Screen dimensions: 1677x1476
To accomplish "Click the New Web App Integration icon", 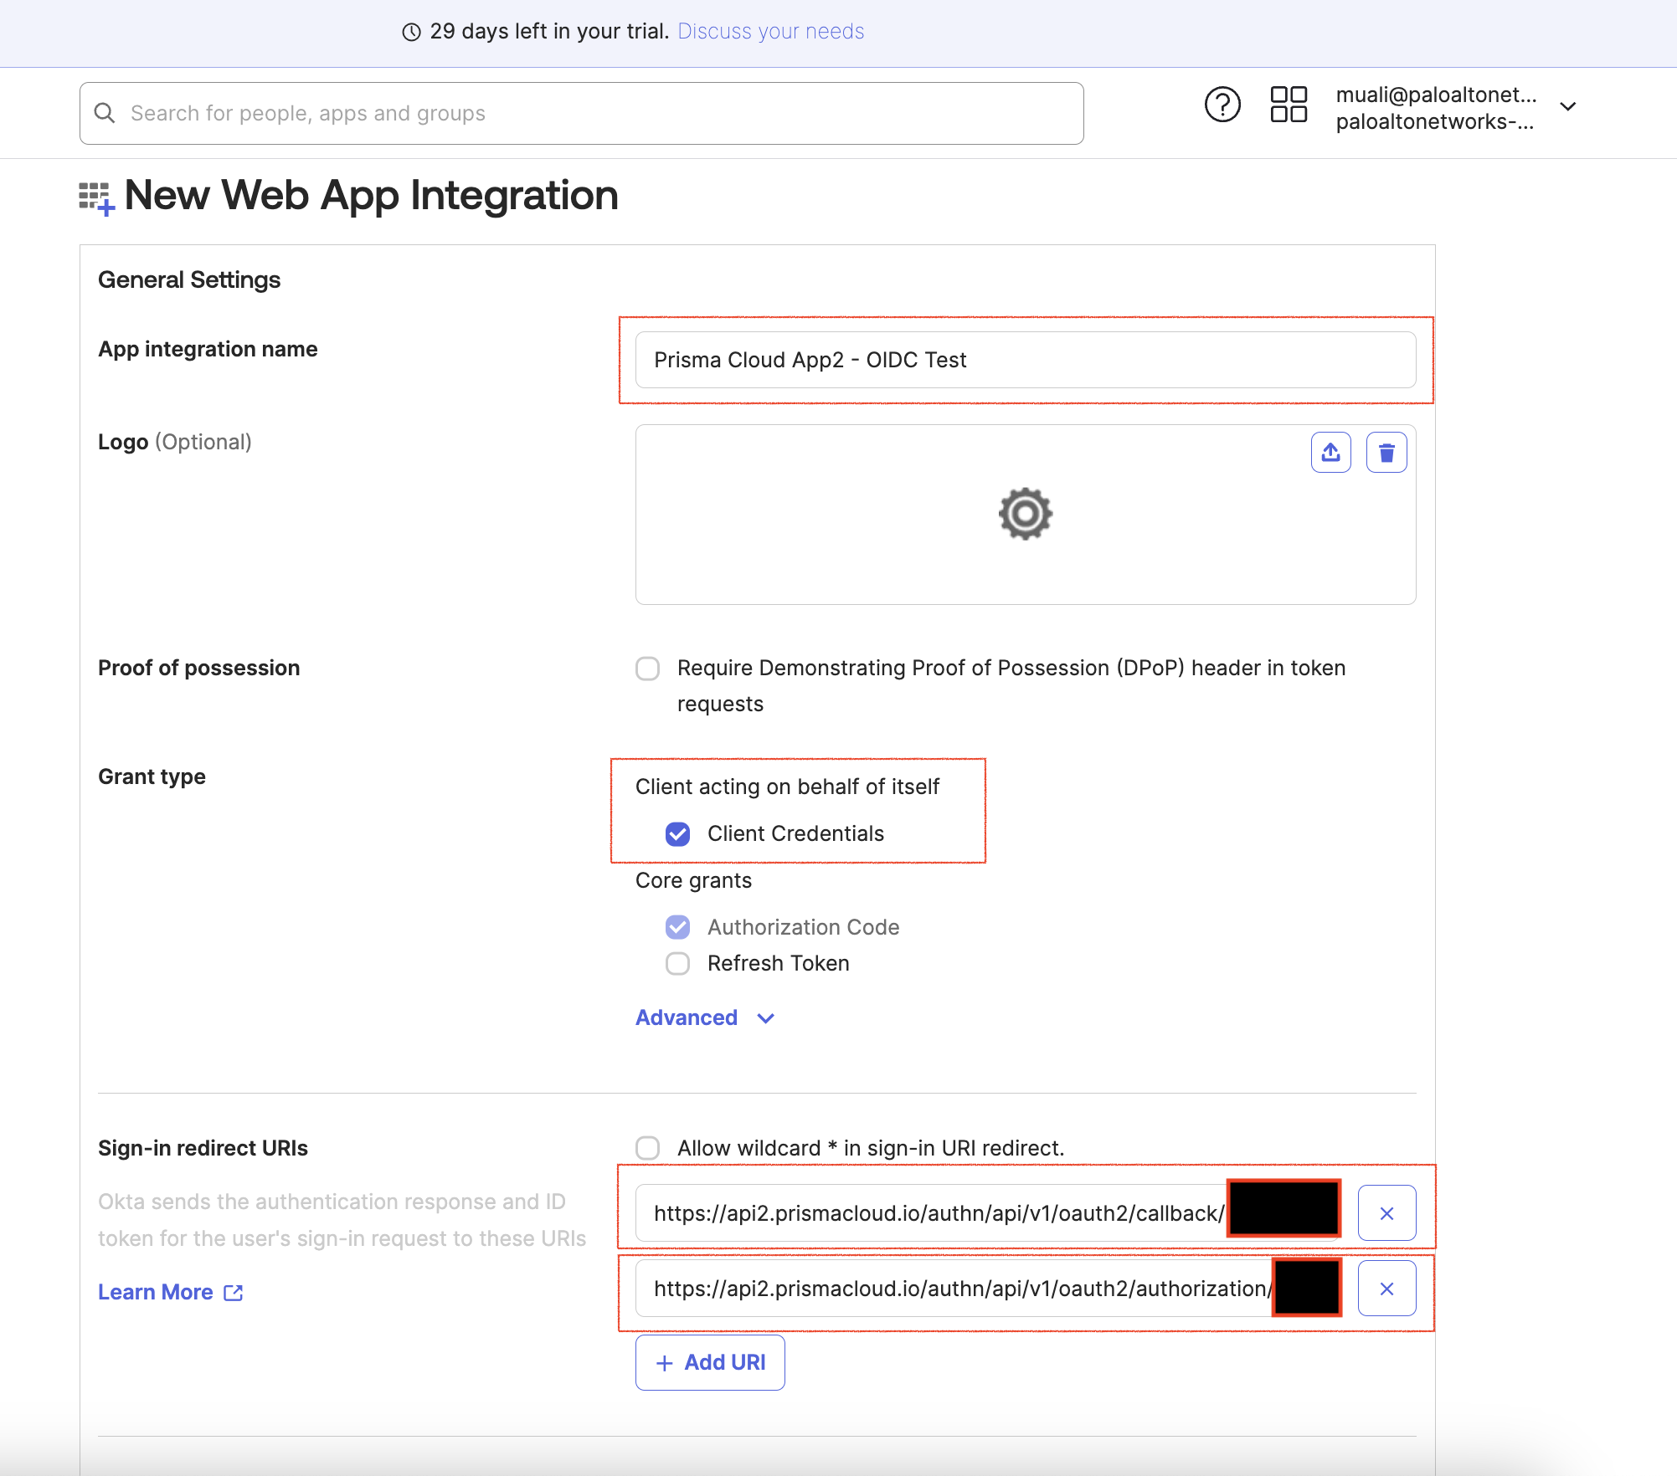I will [95, 197].
